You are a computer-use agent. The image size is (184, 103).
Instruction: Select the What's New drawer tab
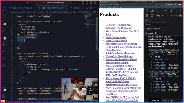pyautogui.click(x=168, y=100)
